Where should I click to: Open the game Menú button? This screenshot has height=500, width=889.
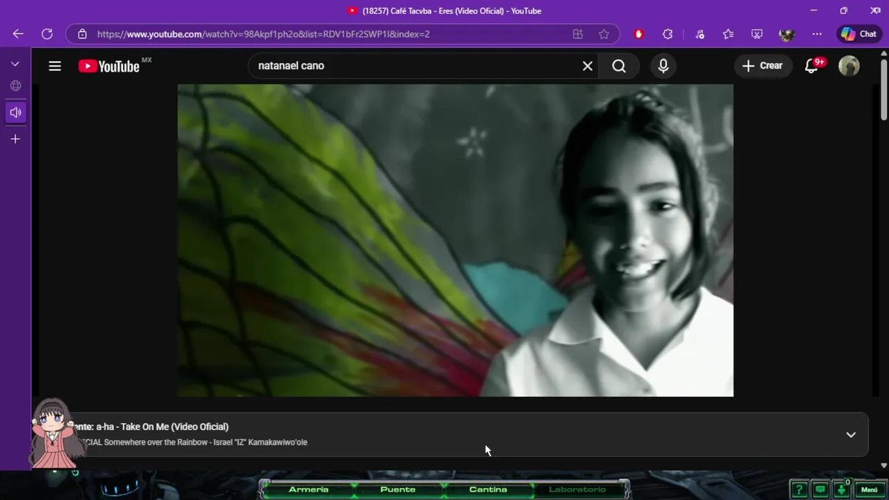[870, 490]
